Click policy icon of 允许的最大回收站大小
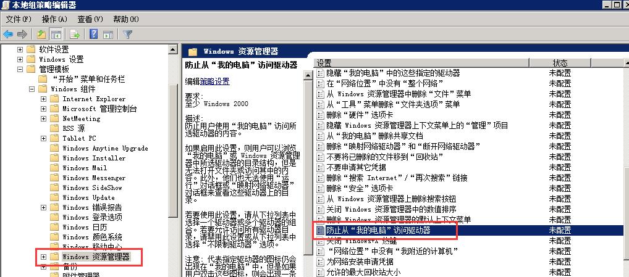629x277 pixels. pyautogui.click(x=320, y=272)
